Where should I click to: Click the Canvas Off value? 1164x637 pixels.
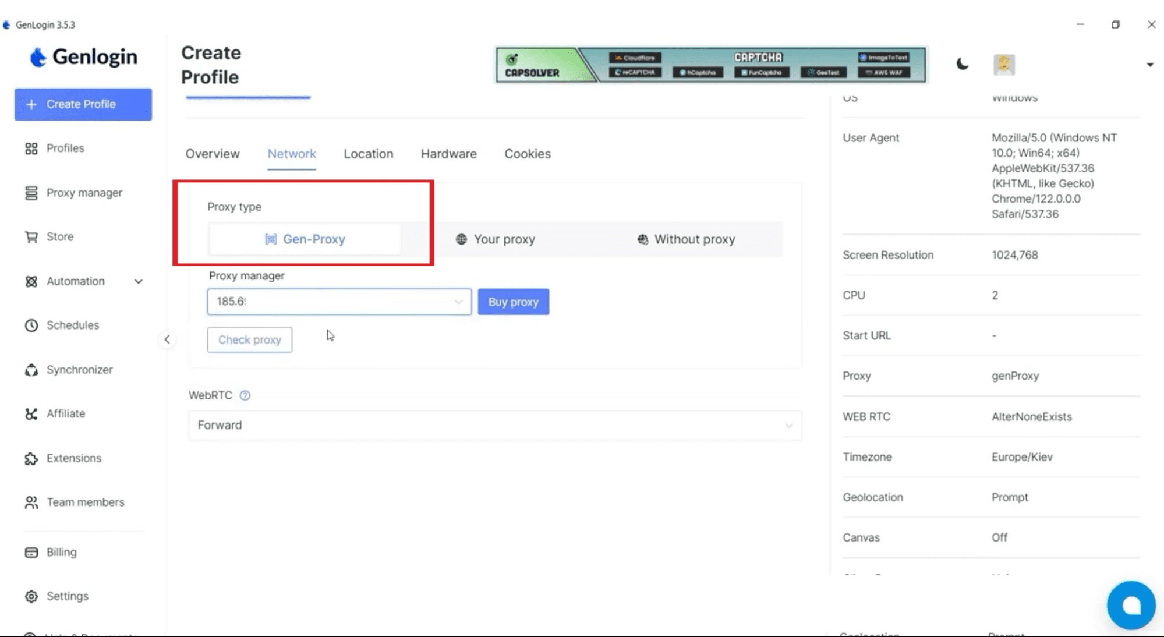pos(999,537)
